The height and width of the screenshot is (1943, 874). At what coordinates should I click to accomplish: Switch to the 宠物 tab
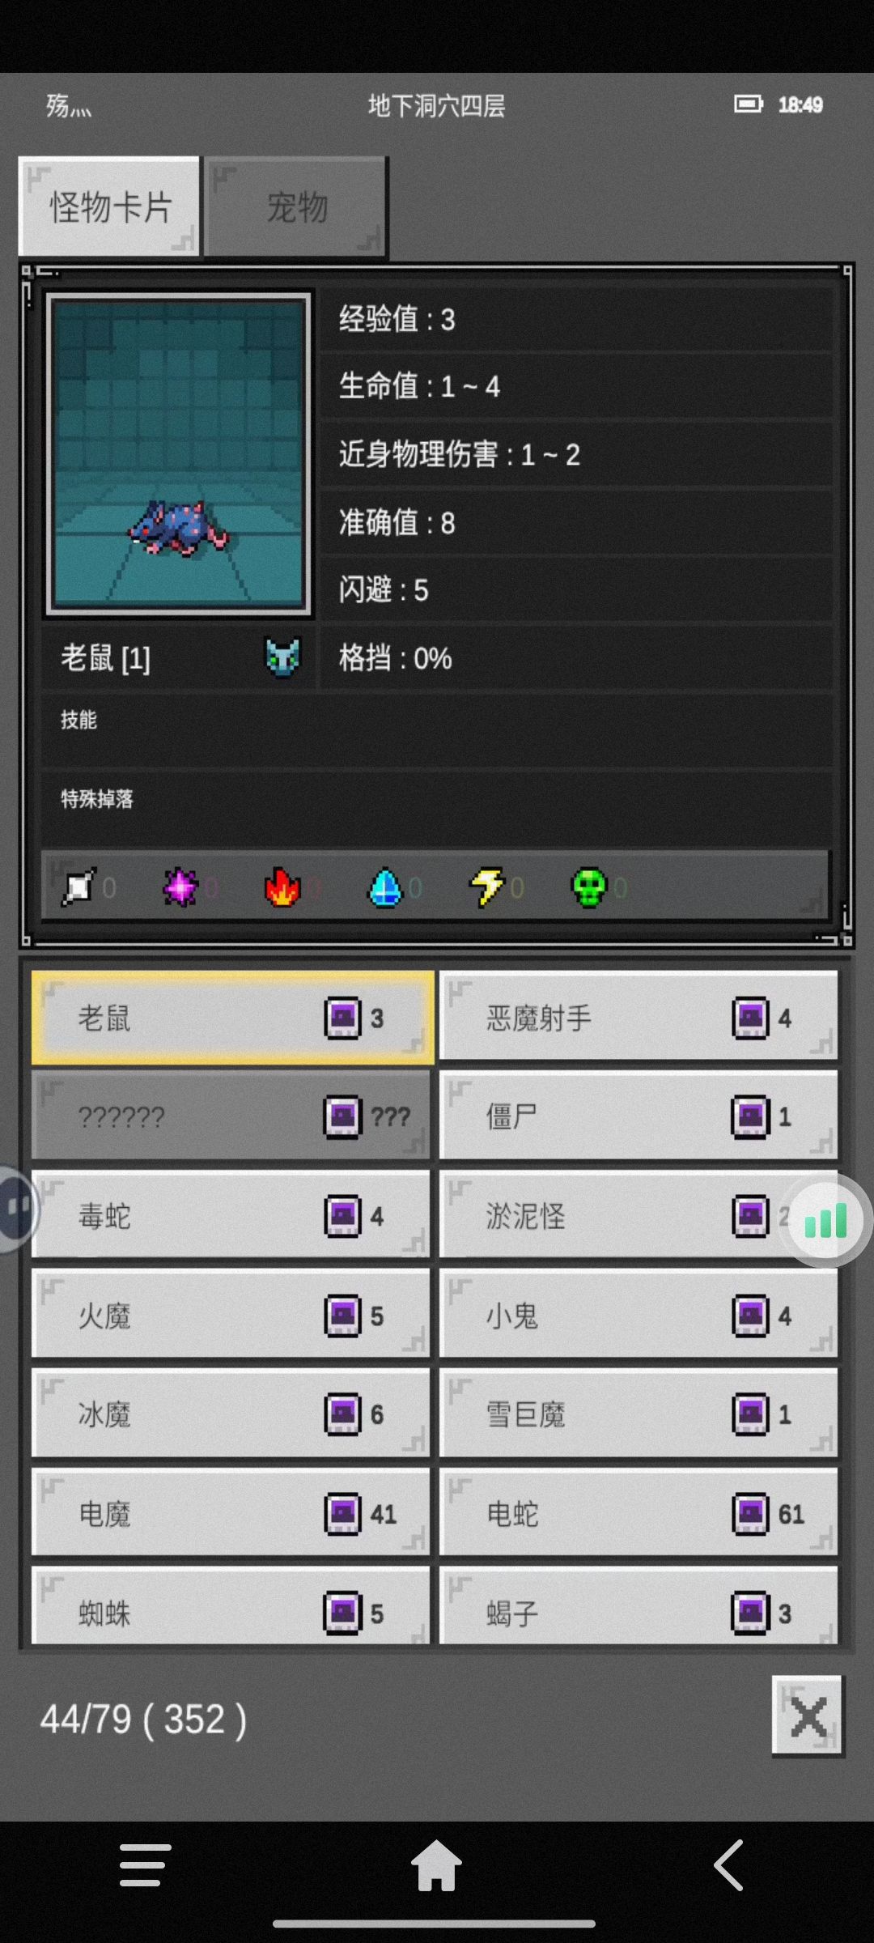pyautogui.click(x=296, y=207)
